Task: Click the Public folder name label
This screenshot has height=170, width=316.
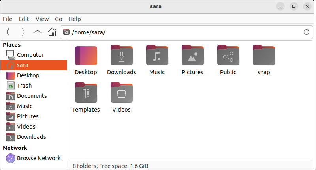Action: 228,72
